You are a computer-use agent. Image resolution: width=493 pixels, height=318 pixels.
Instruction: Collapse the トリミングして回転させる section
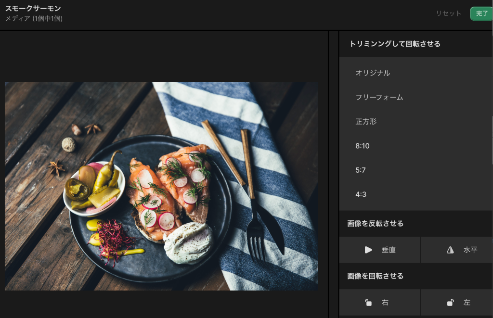pyautogui.click(x=395, y=44)
